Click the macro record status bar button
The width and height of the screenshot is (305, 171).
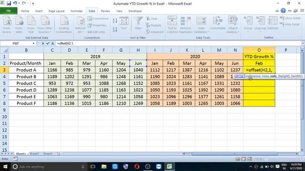click(16, 159)
